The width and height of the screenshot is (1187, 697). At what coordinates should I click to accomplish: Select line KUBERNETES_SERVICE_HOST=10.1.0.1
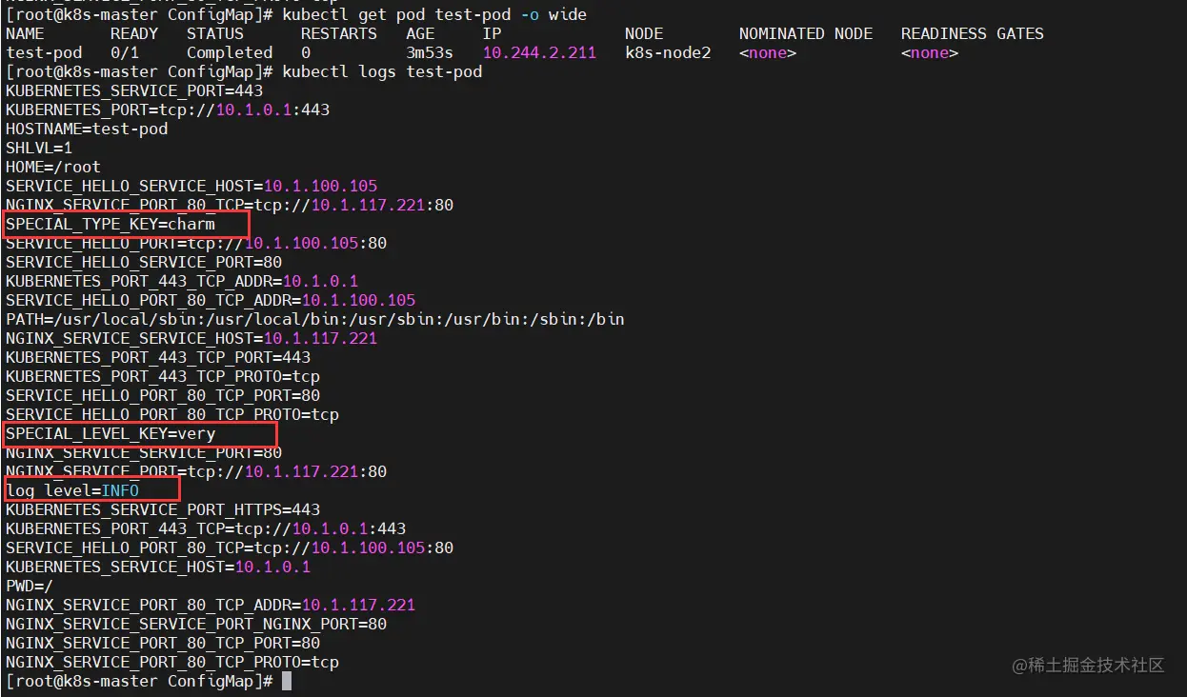(158, 567)
